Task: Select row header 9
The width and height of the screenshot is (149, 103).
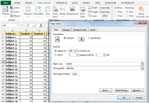Action: [3, 62]
